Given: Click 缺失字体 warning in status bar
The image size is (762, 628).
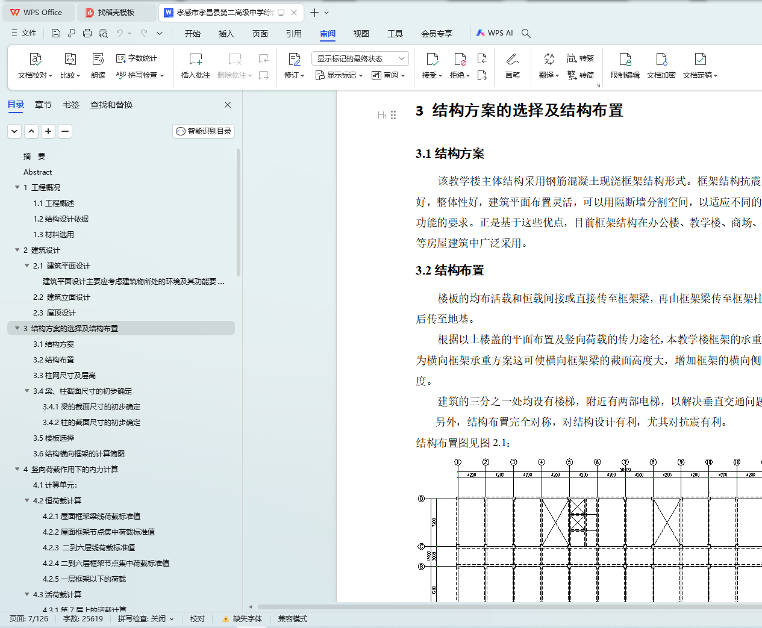Looking at the screenshot, I should pyautogui.click(x=242, y=619).
